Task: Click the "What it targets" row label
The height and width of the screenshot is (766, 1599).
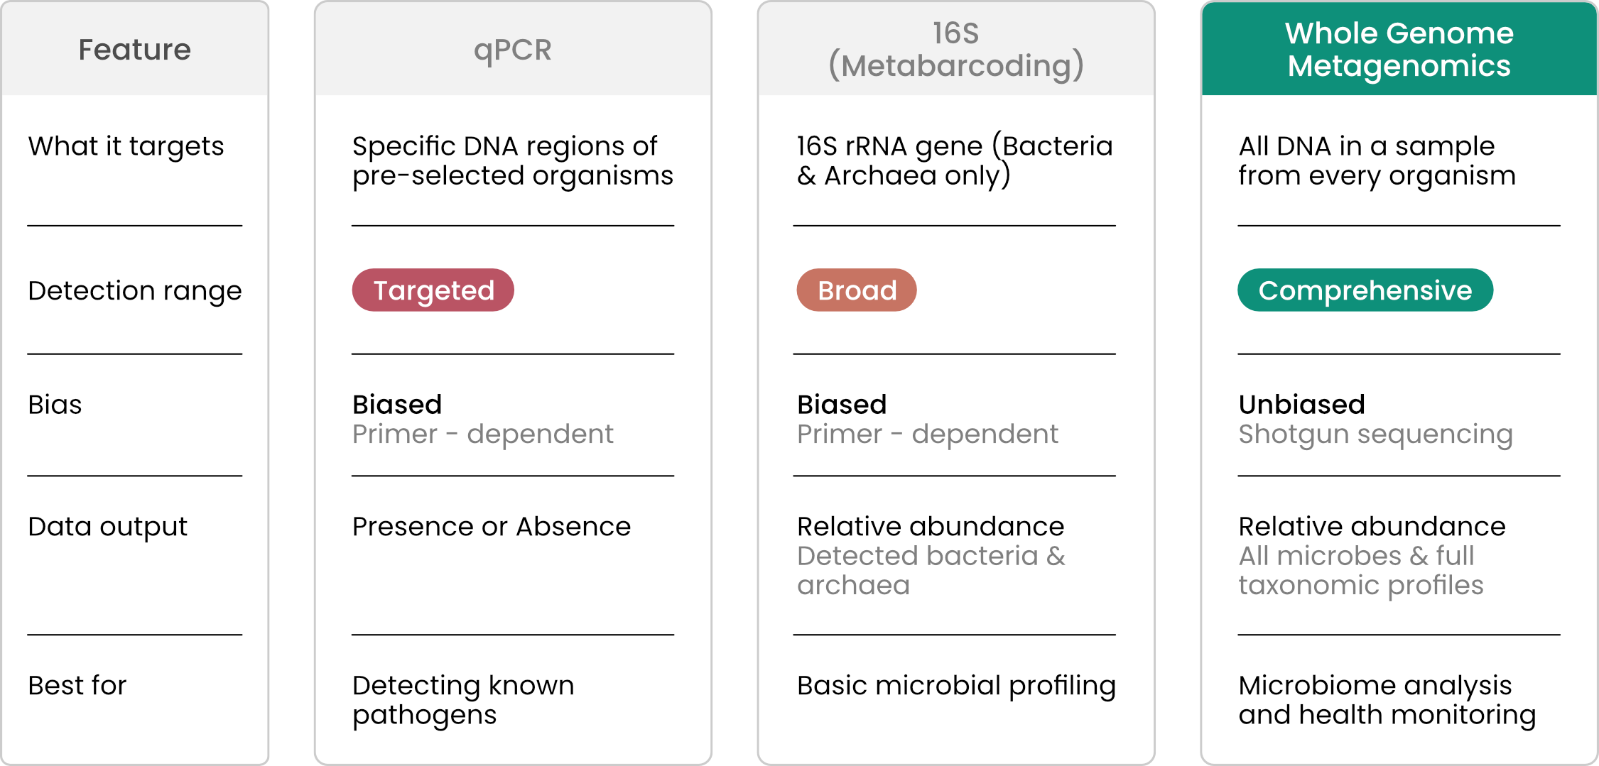Action: 126,146
